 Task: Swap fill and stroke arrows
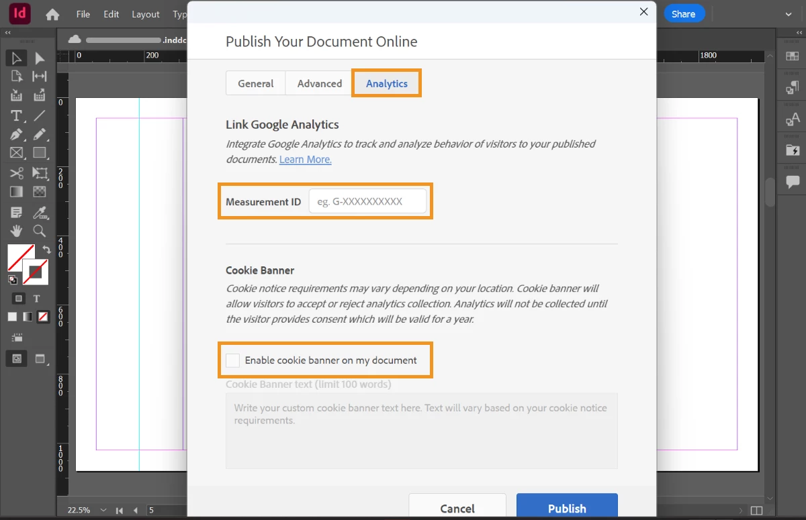tap(46, 250)
